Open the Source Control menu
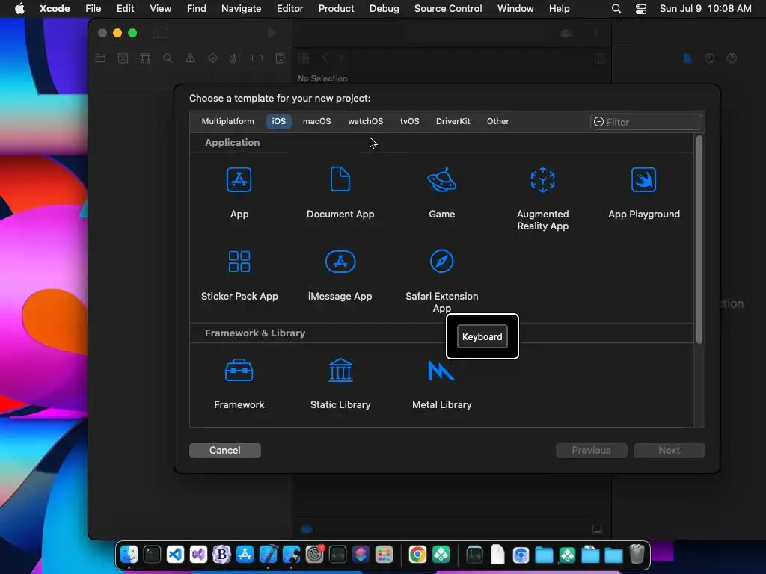 448,8
